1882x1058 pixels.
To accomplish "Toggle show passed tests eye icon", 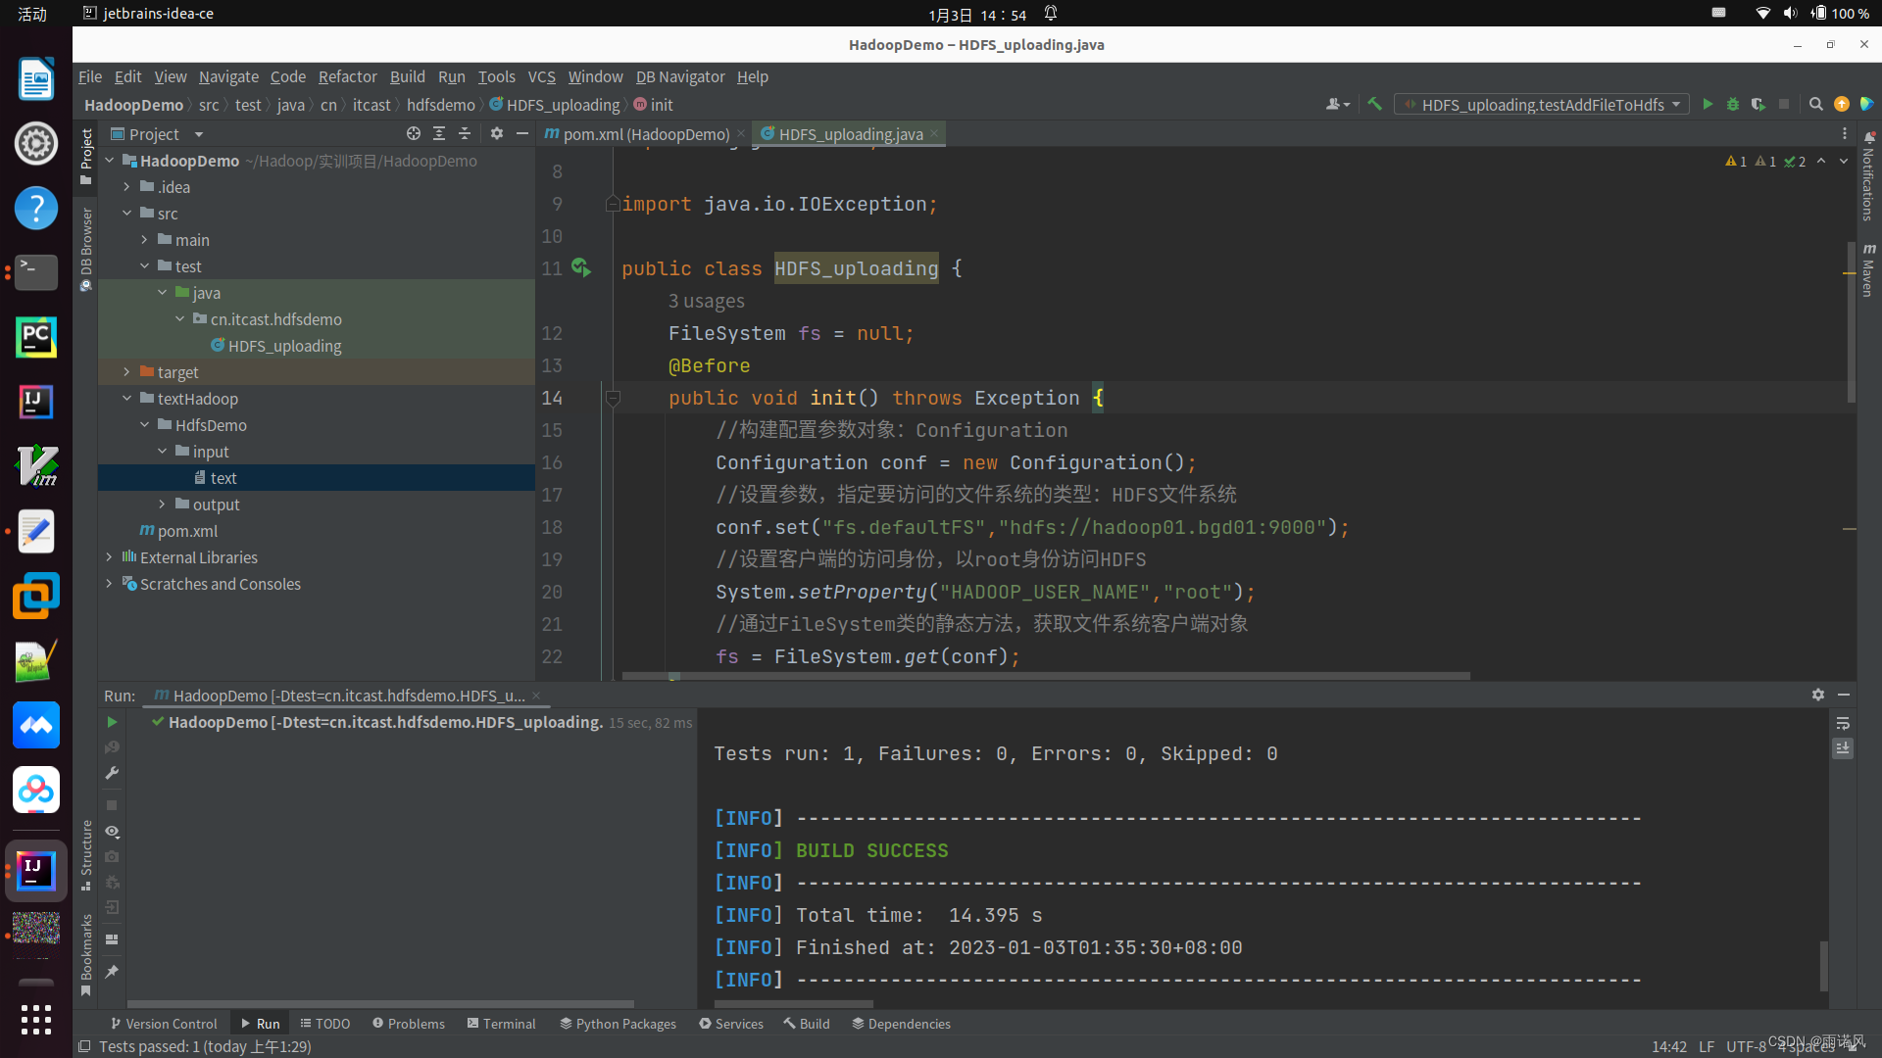I will click(x=112, y=832).
